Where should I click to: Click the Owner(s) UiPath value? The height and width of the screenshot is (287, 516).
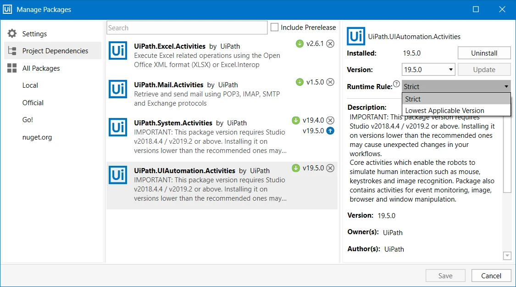pyautogui.click(x=393, y=233)
